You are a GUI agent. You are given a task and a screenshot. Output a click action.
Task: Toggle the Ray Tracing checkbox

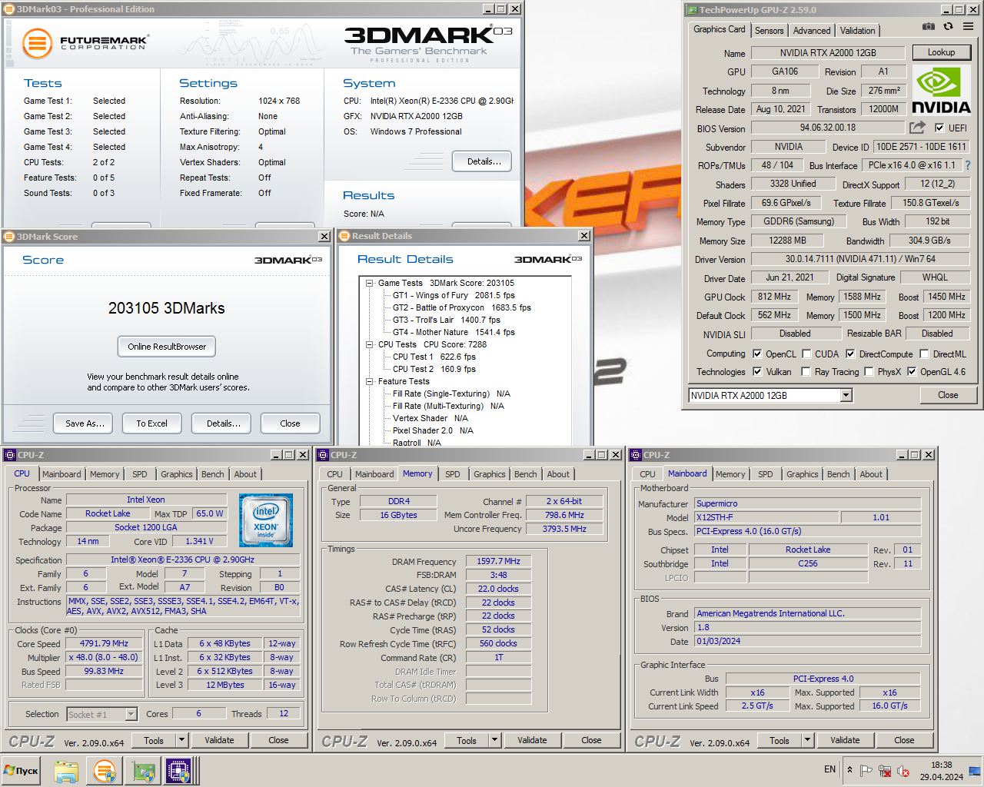pyautogui.click(x=806, y=372)
